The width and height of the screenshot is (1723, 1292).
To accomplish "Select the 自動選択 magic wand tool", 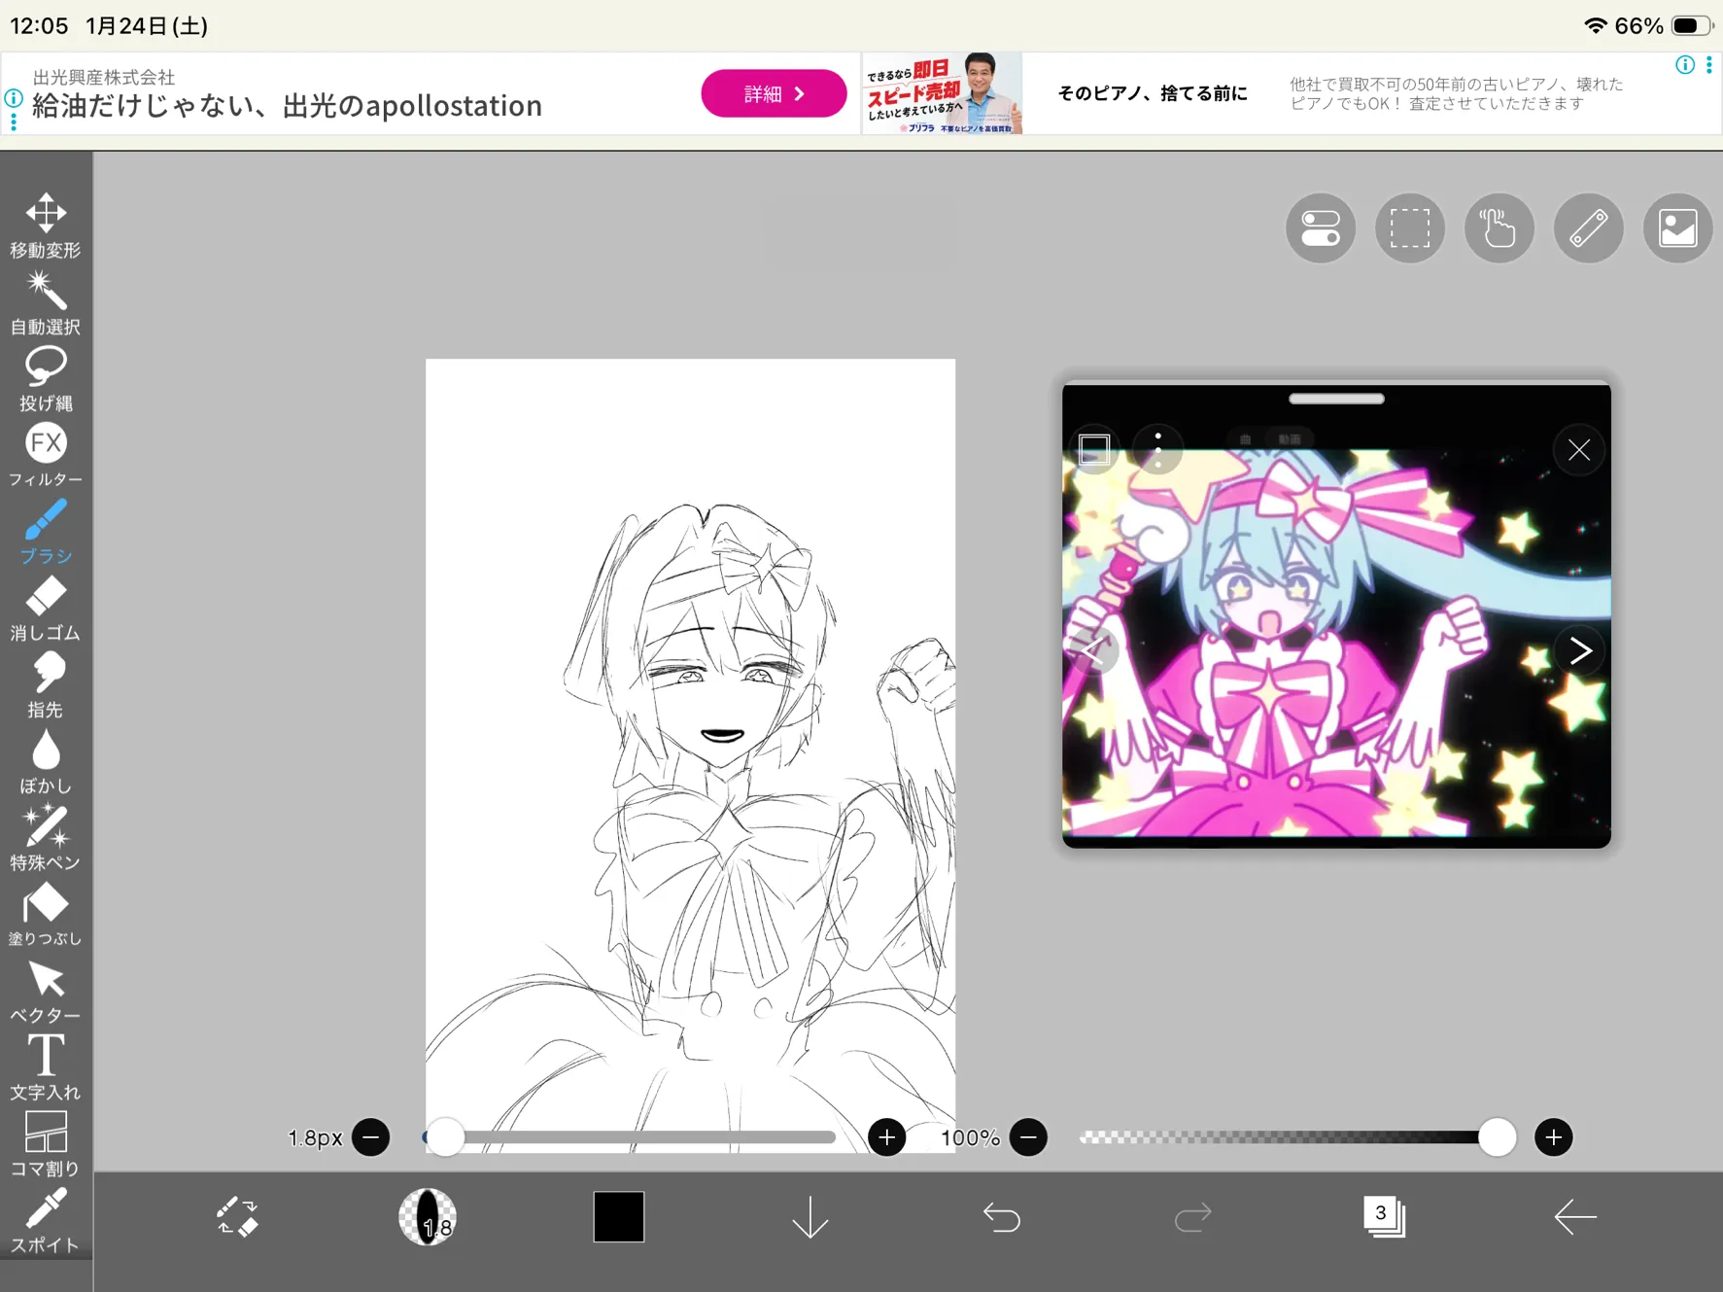I will 46,302.
